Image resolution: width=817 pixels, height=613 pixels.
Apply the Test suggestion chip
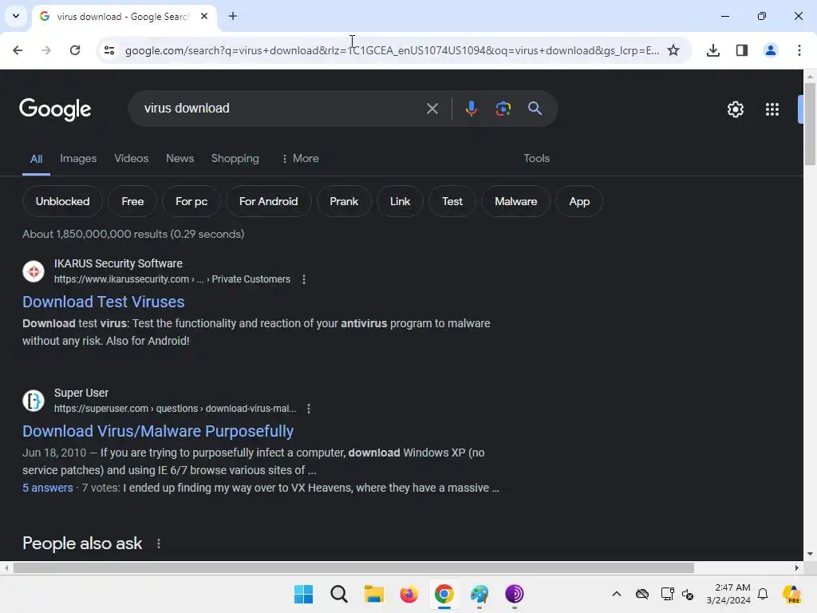[x=452, y=201]
